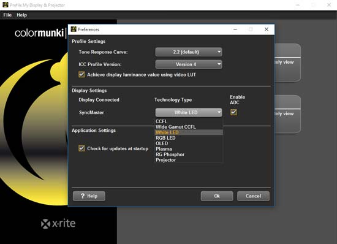Choose RG Phosphor option
This screenshot has height=244, width=337.
[189, 154]
